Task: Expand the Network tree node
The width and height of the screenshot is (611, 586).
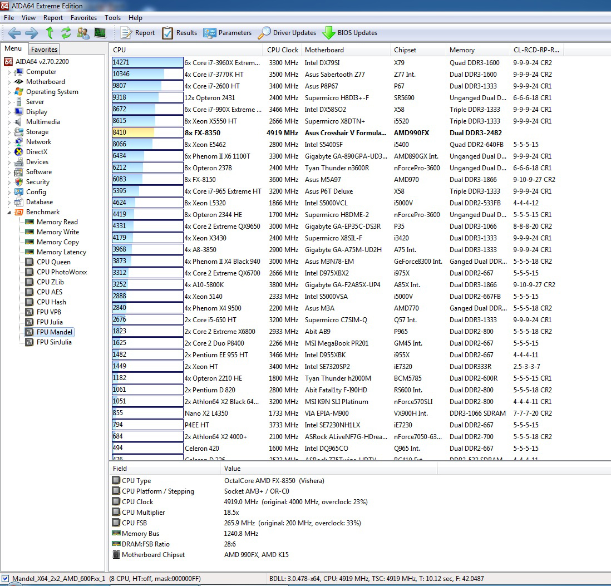Action: (x=8, y=142)
